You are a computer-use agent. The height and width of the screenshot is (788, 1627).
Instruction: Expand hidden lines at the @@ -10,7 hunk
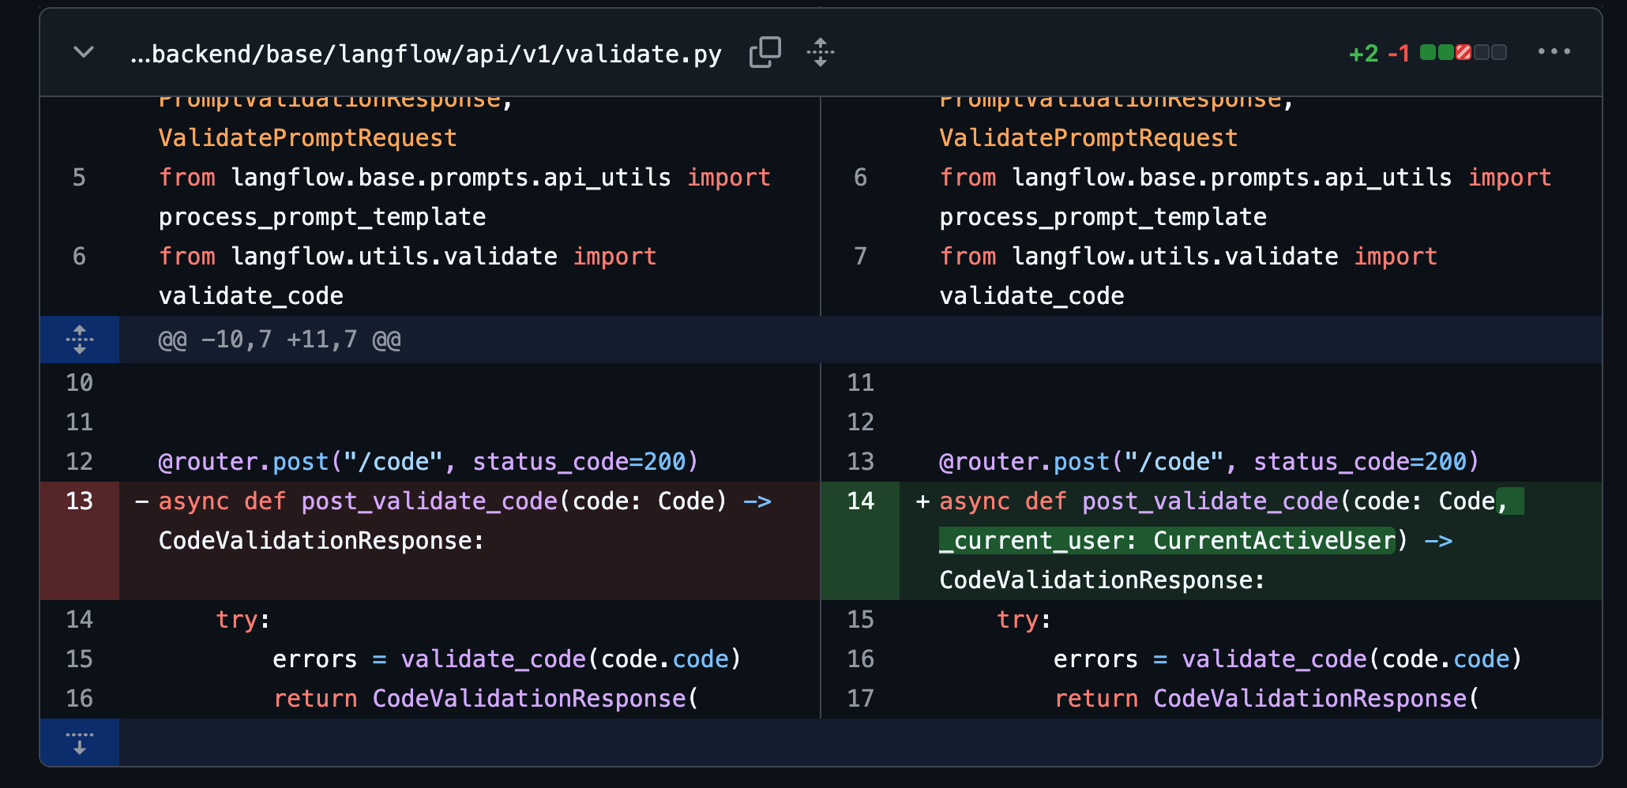point(80,340)
